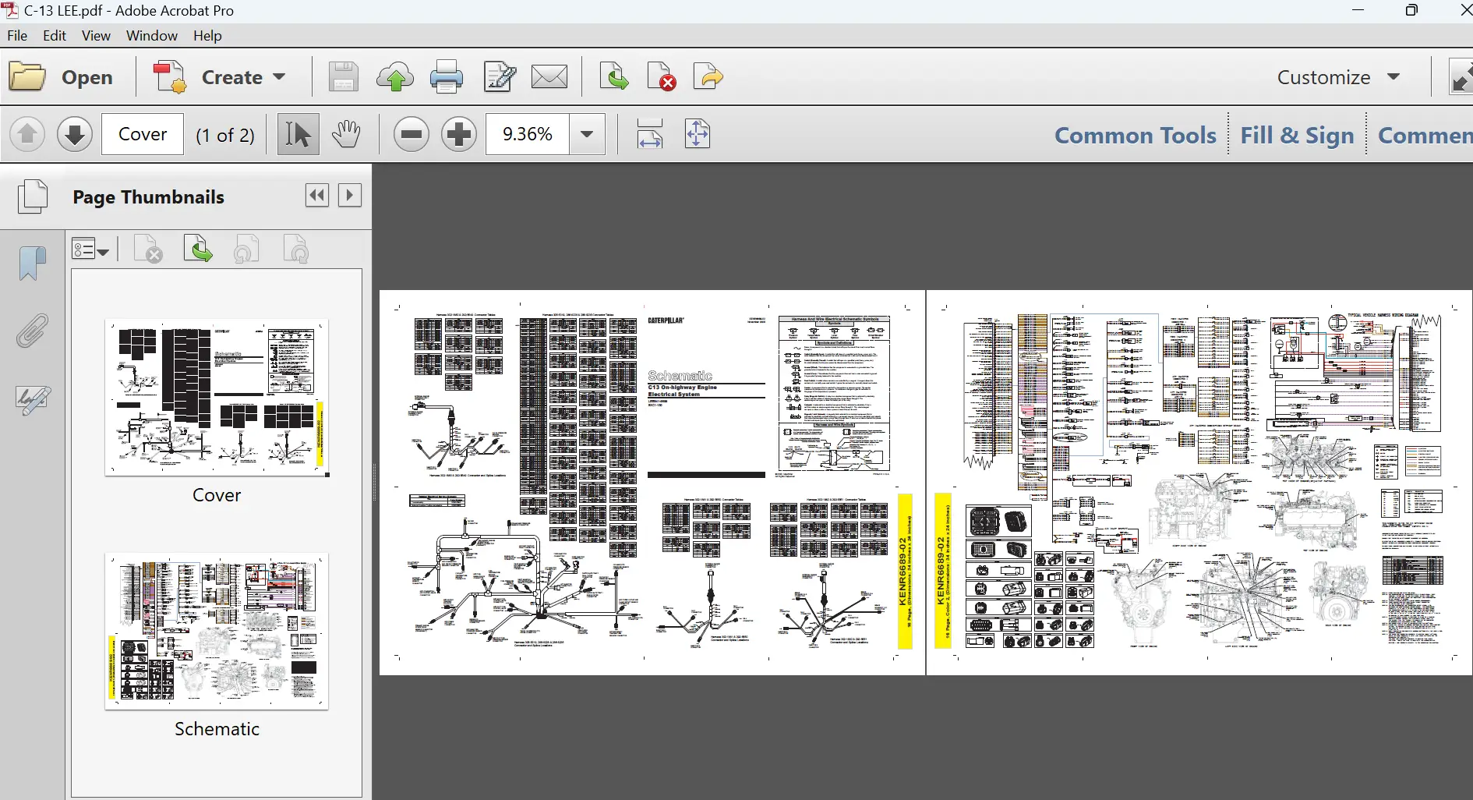
Task: Click the fit one full page icon
Action: [698, 134]
